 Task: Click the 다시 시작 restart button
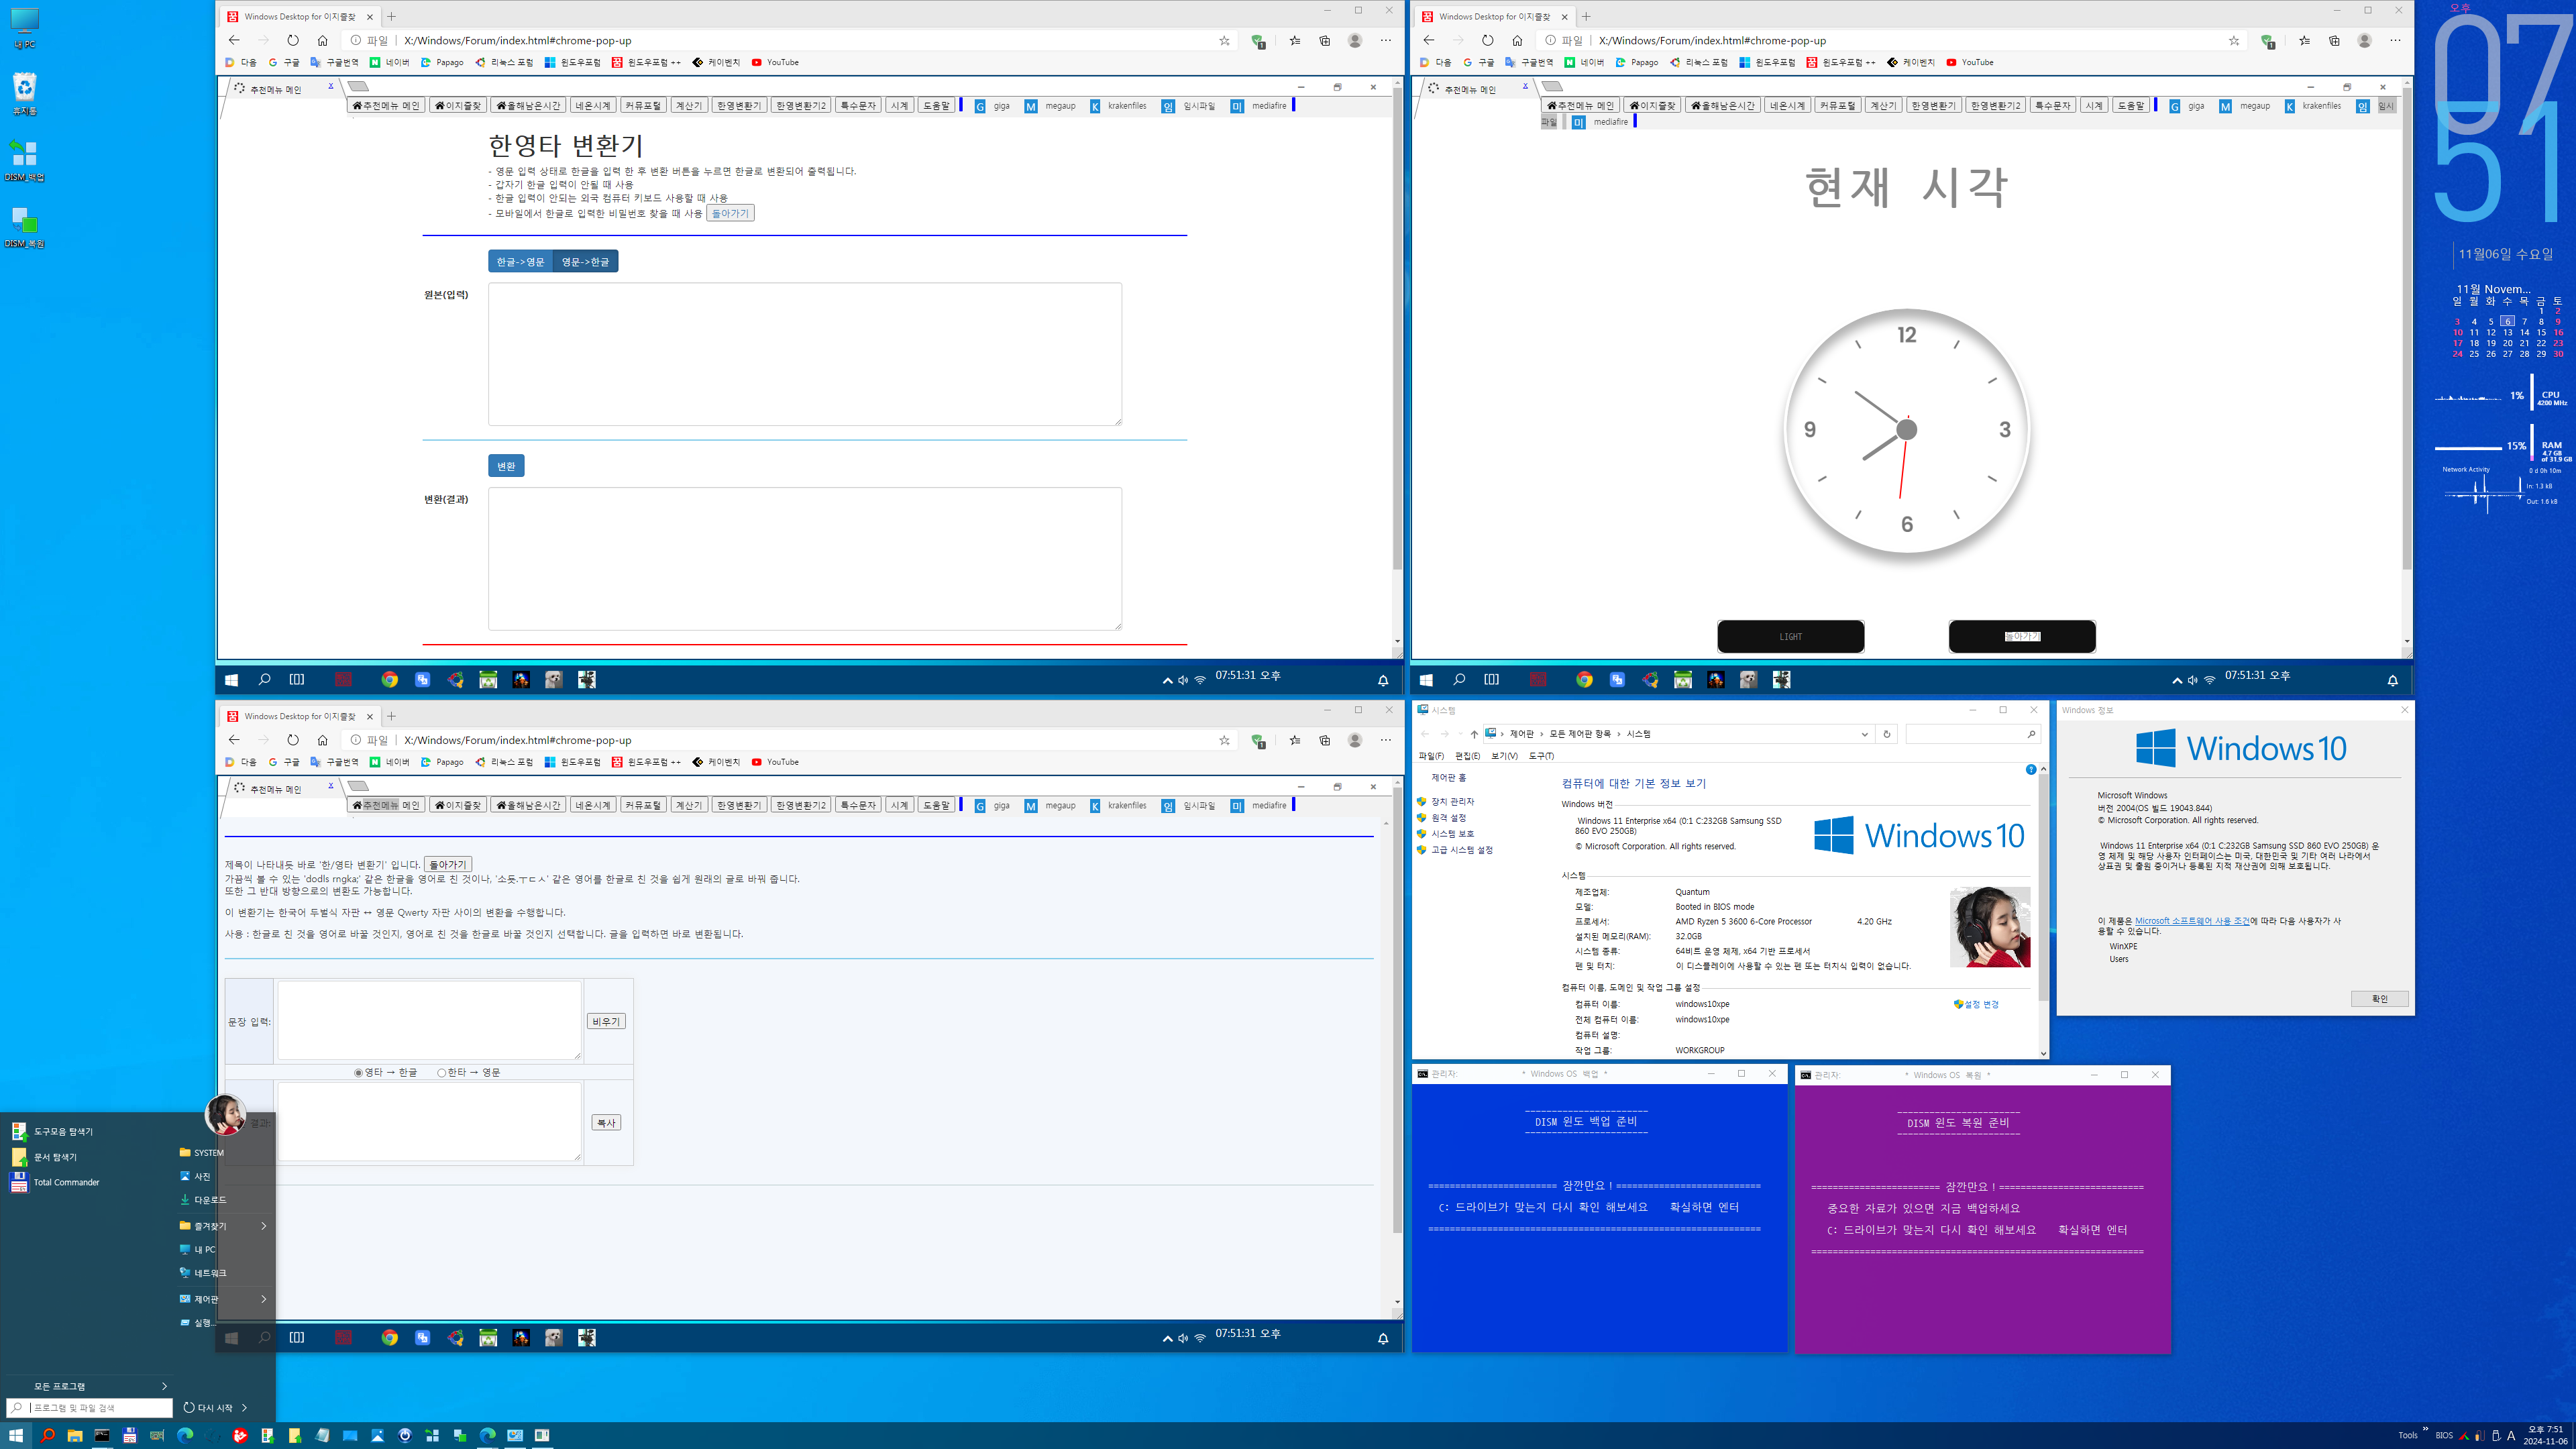pos(208,1408)
